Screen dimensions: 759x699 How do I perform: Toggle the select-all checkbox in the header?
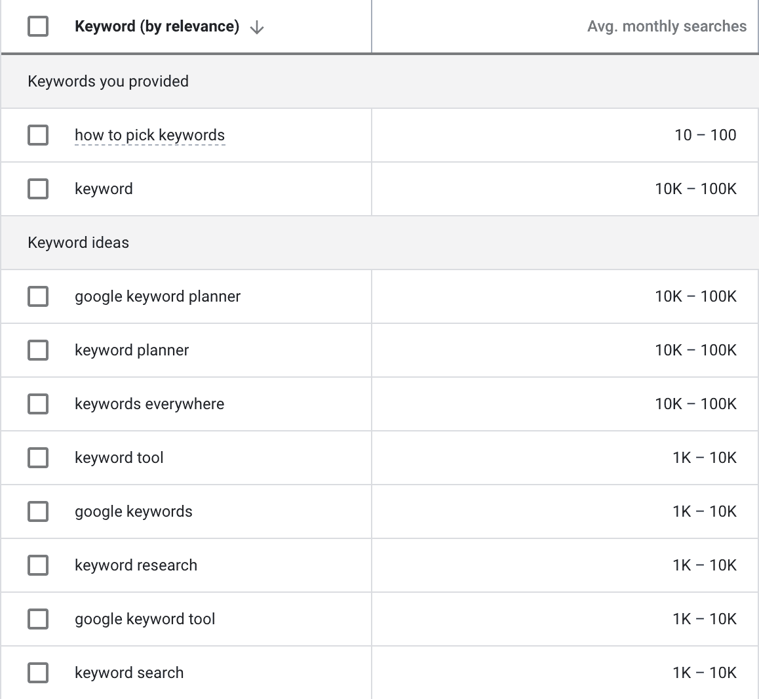(37, 27)
